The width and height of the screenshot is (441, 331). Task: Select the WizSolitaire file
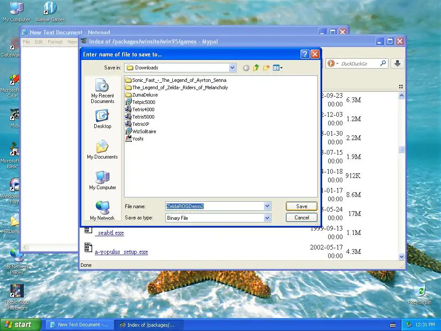coord(141,131)
